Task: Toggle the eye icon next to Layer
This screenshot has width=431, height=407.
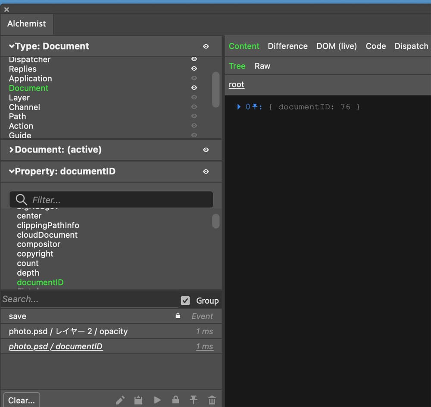Action: [194, 98]
